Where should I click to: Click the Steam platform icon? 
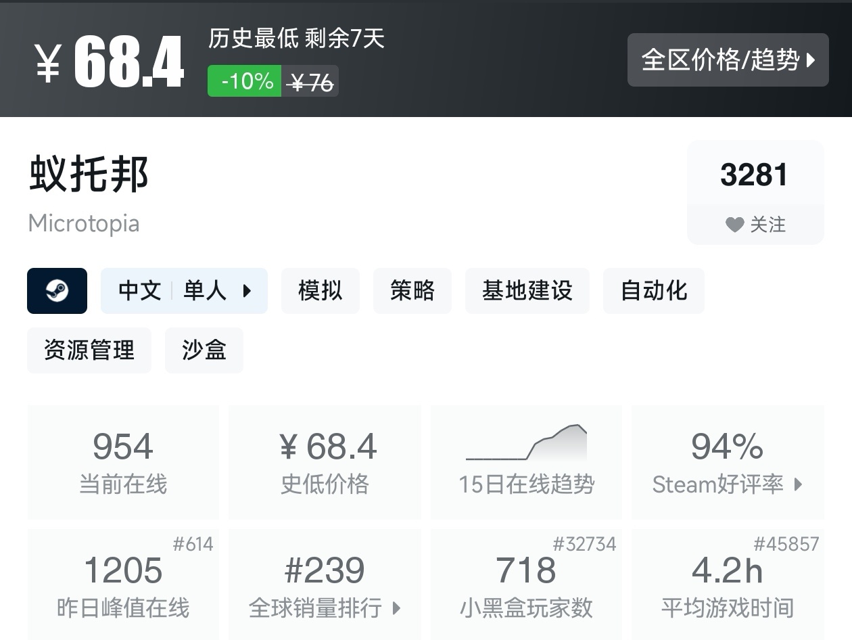click(x=57, y=291)
